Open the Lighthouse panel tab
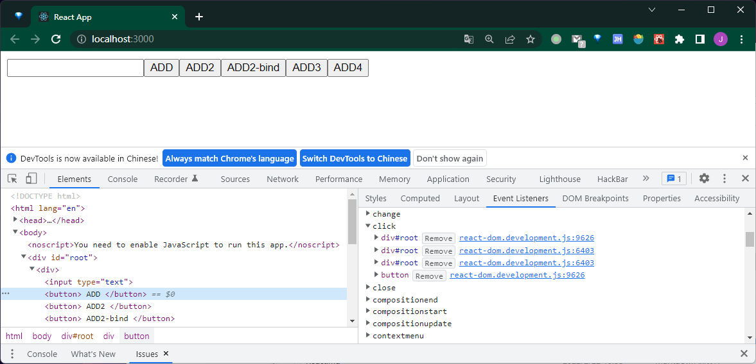 coord(559,179)
